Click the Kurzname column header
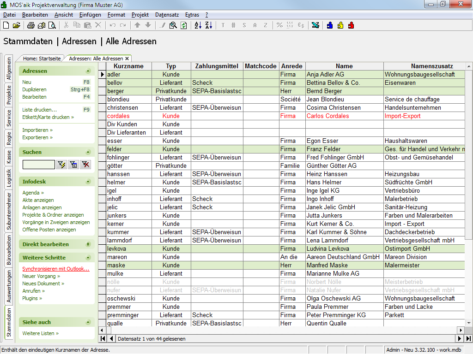The width and height of the screenshot is (473, 354). pos(129,66)
